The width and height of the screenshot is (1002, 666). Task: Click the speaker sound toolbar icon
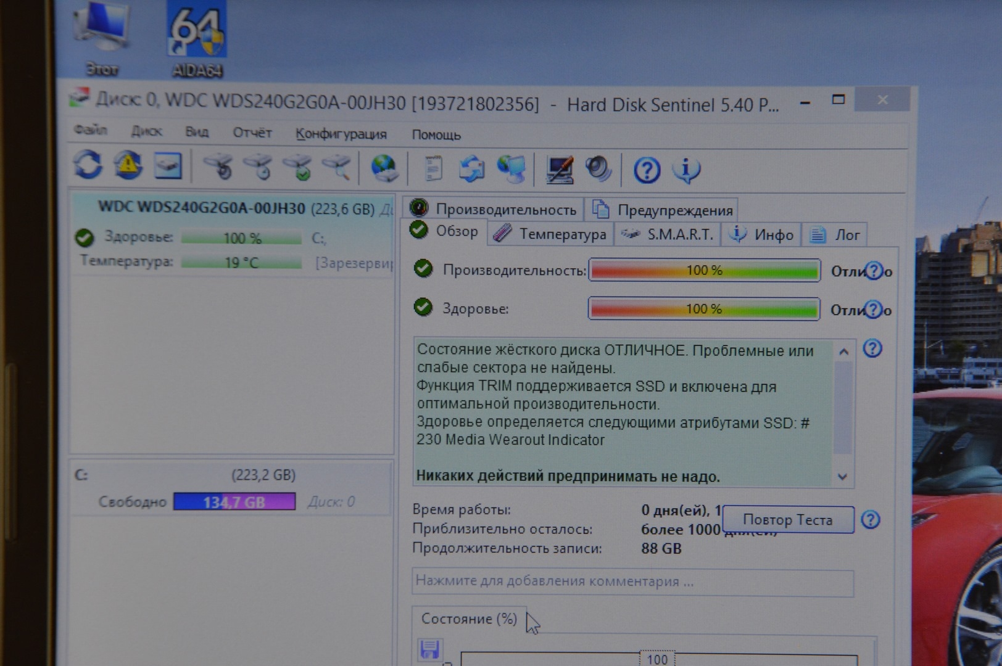[598, 169]
